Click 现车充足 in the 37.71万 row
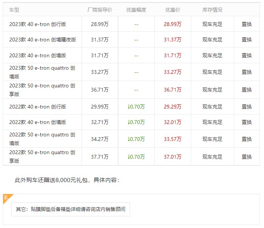Screen dimensions: 264x228 212,157
